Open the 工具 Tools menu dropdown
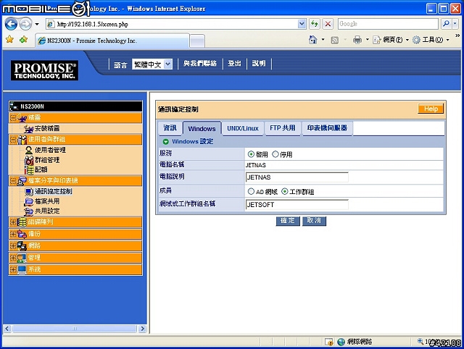This screenshot has width=464, height=349. click(x=448, y=40)
